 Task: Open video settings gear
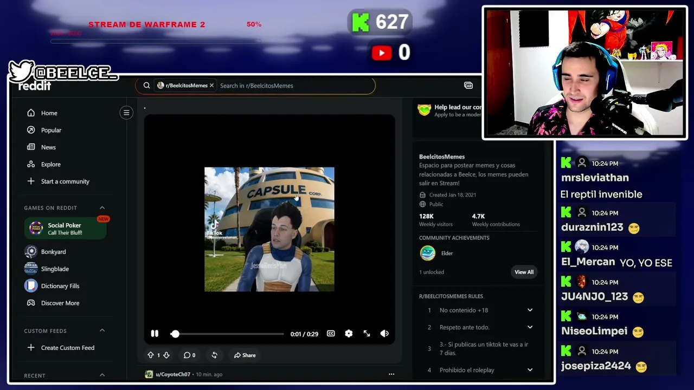point(349,334)
